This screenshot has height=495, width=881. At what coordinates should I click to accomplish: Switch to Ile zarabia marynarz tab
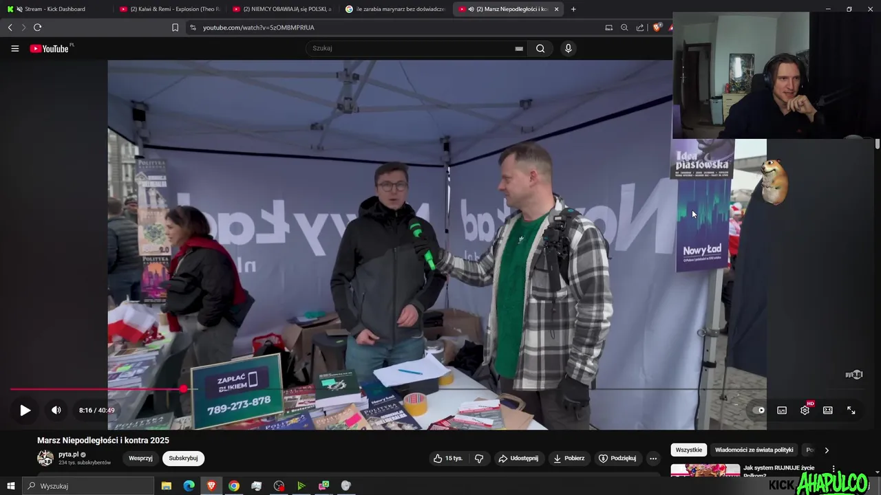tap(395, 9)
